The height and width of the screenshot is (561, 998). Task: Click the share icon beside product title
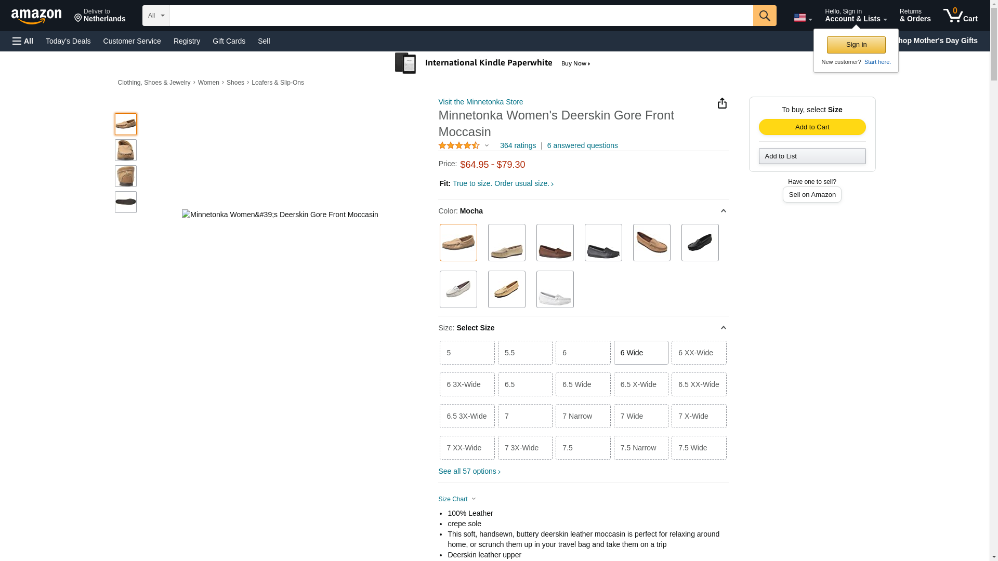click(722, 103)
